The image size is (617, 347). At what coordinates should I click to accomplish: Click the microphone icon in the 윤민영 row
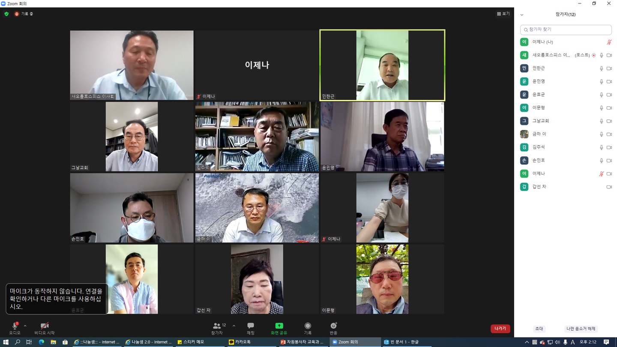tap(601, 82)
